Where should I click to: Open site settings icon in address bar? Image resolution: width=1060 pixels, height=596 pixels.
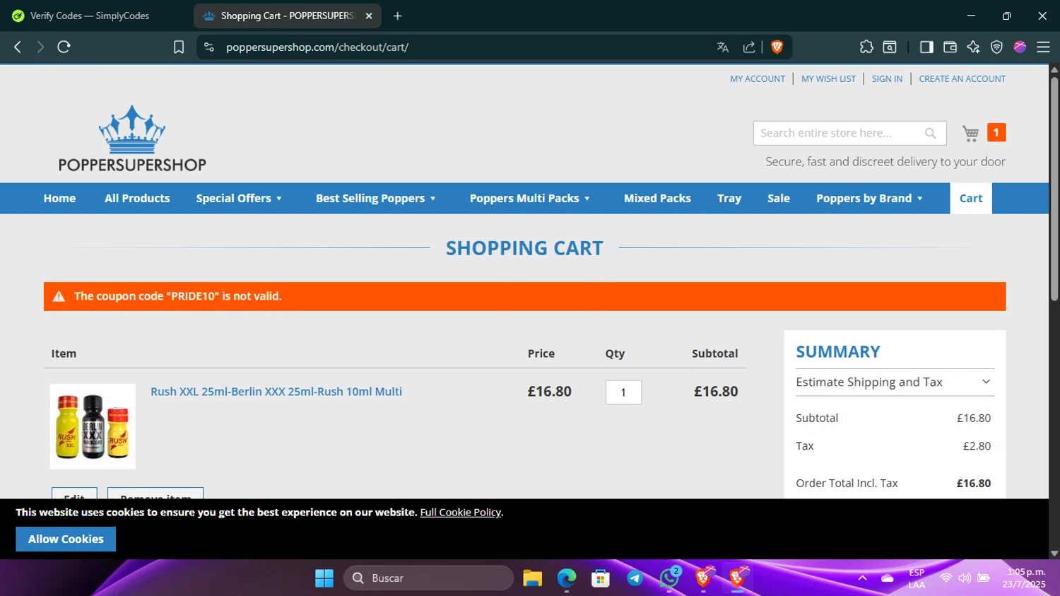point(208,47)
